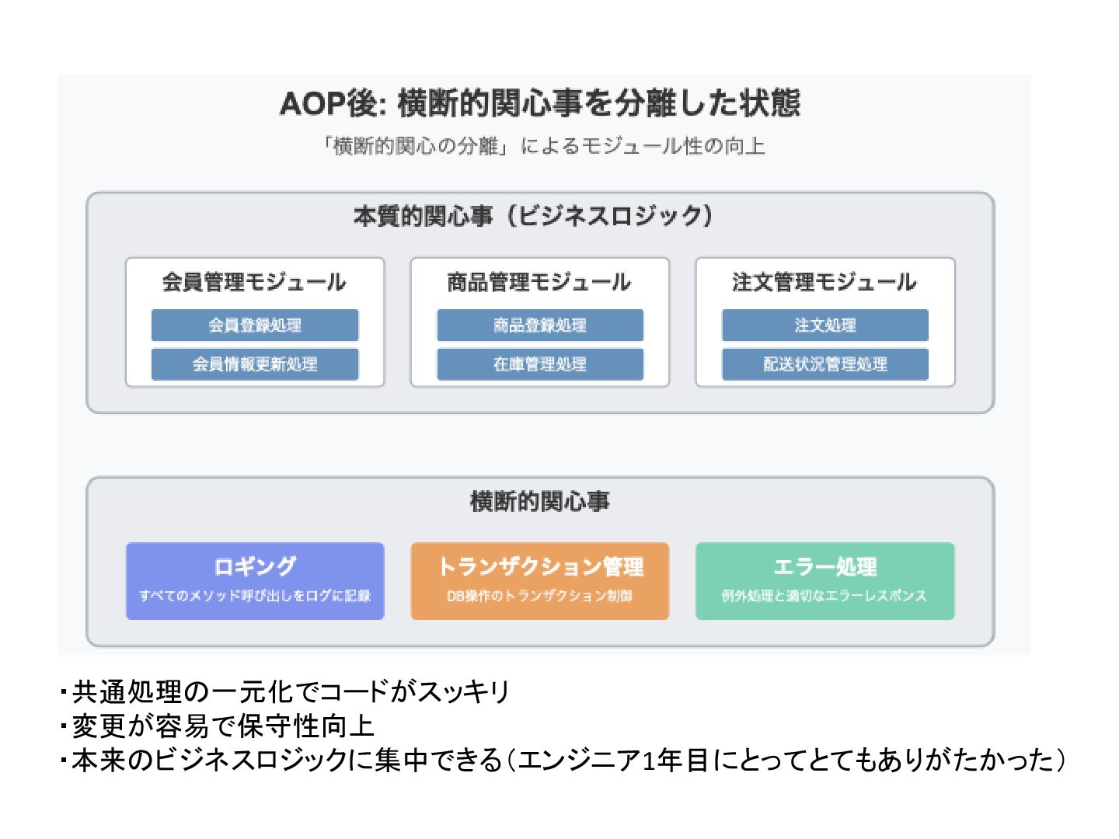Click the orange 'トランザクション管理' card
The image size is (1119, 839).
point(540,581)
